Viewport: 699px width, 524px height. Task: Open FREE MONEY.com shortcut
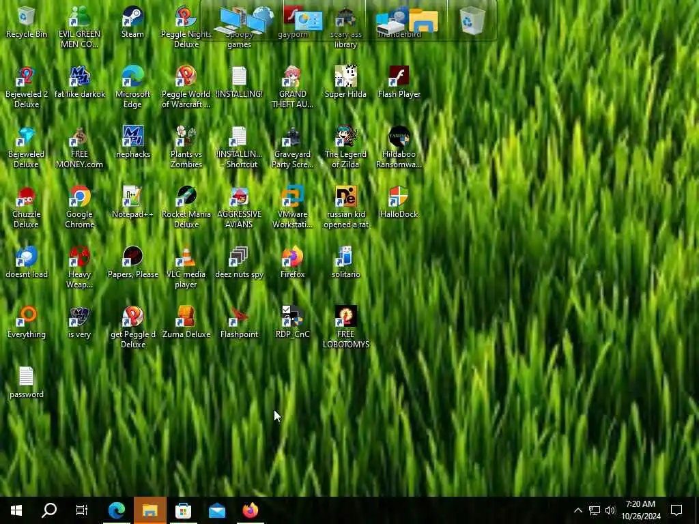[x=79, y=147]
